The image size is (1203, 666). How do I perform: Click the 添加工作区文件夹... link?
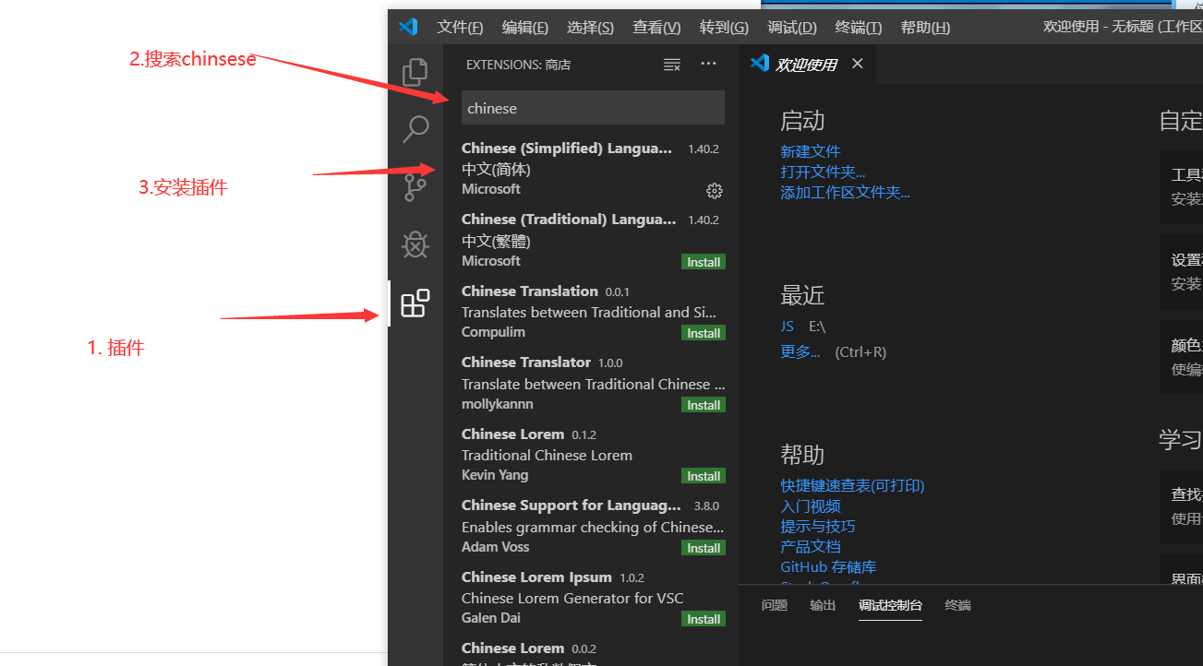pos(845,192)
